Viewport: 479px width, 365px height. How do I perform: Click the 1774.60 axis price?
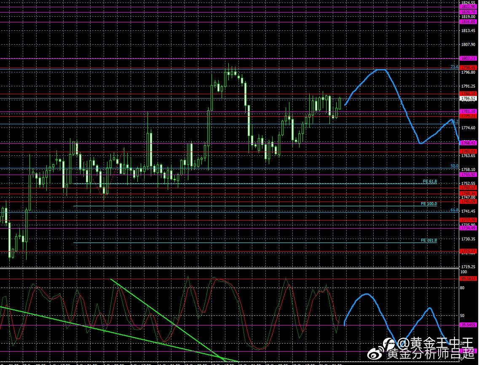[x=468, y=128]
